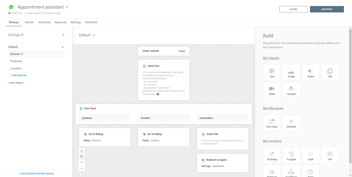
Task: Collapse the Dialogs side panel
Action: (x=63, y=35)
